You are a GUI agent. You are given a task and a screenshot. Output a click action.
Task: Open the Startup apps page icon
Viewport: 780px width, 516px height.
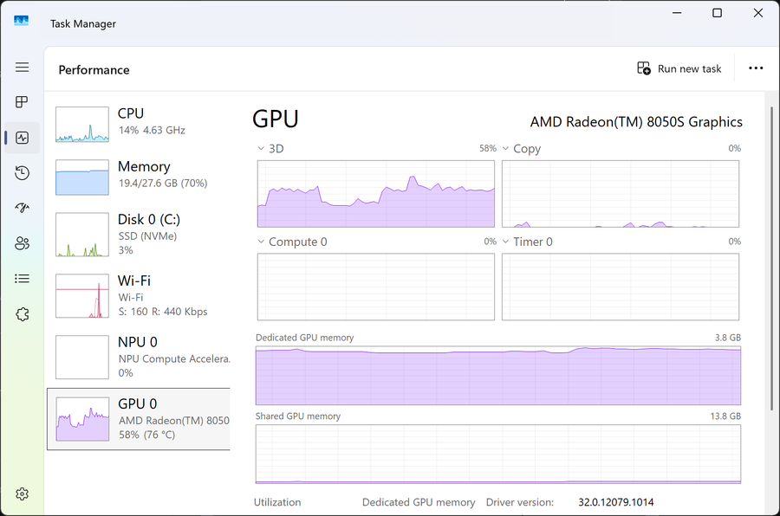pyautogui.click(x=23, y=208)
